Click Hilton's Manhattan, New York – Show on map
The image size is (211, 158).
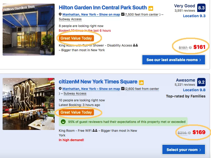(x=91, y=15)
